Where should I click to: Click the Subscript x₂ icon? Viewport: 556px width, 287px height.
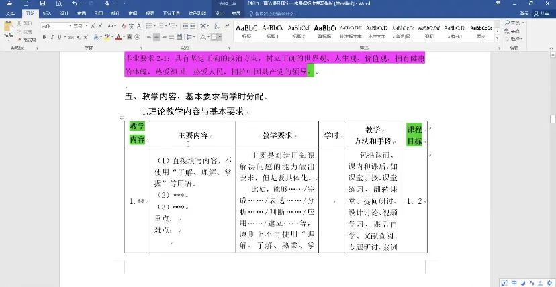tap(78, 37)
